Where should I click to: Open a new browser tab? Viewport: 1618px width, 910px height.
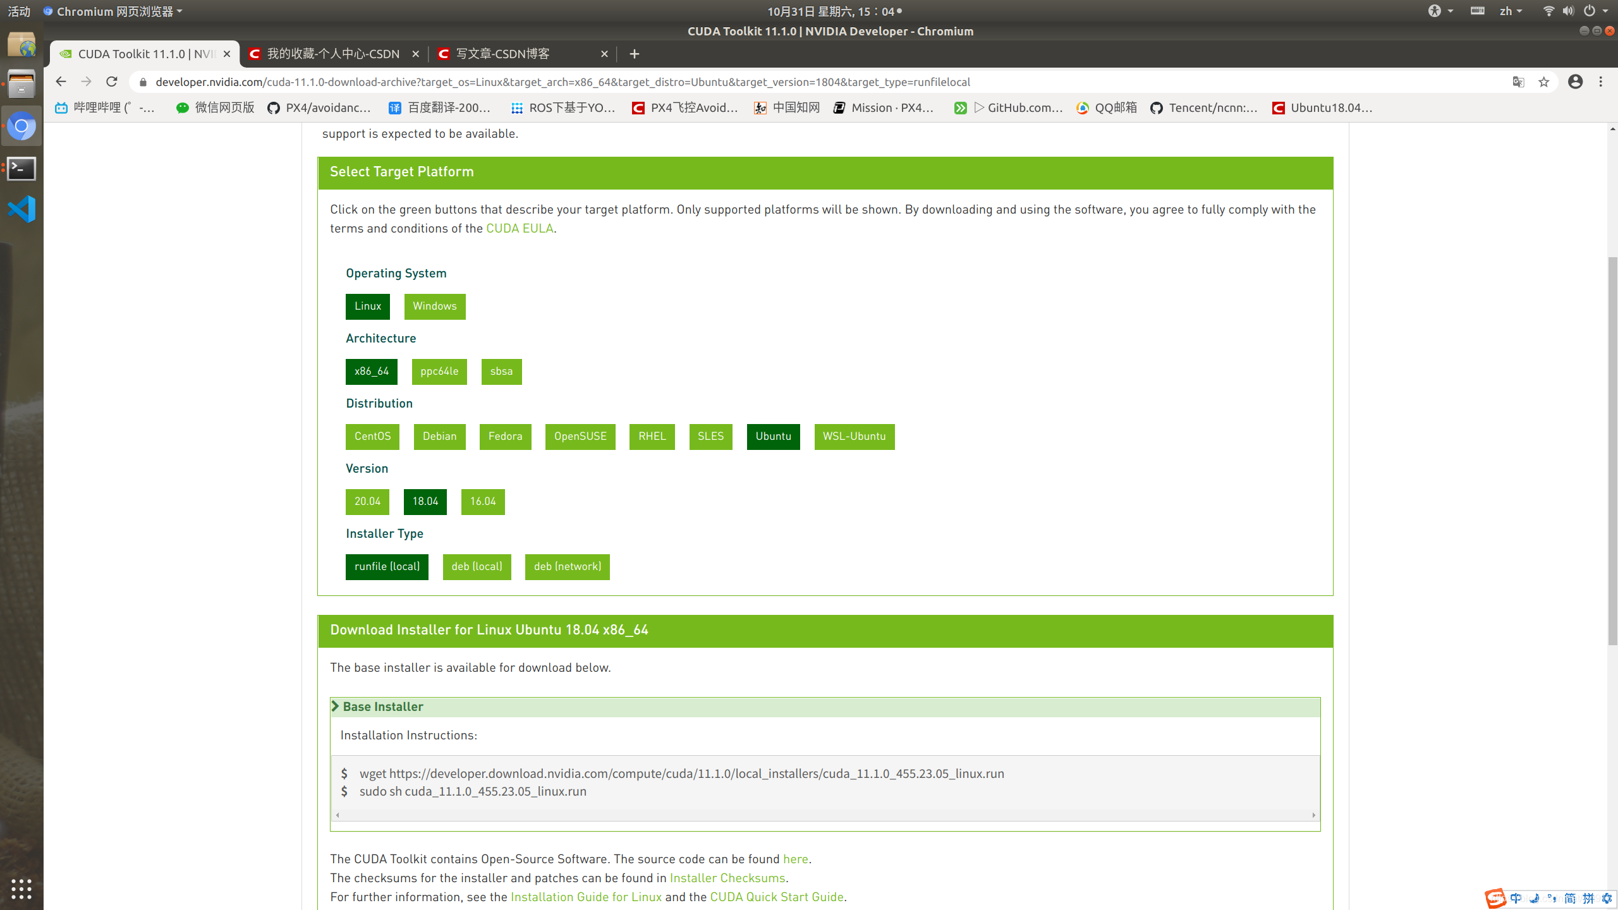coord(635,54)
